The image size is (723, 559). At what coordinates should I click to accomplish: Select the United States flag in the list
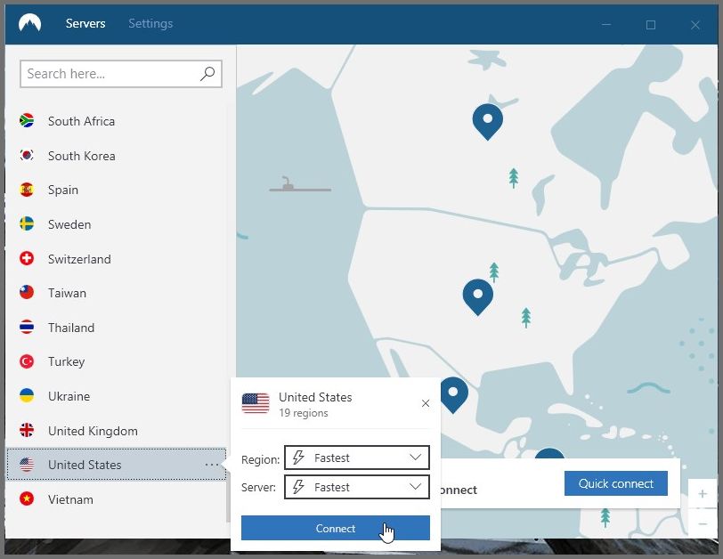[x=27, y=465]
